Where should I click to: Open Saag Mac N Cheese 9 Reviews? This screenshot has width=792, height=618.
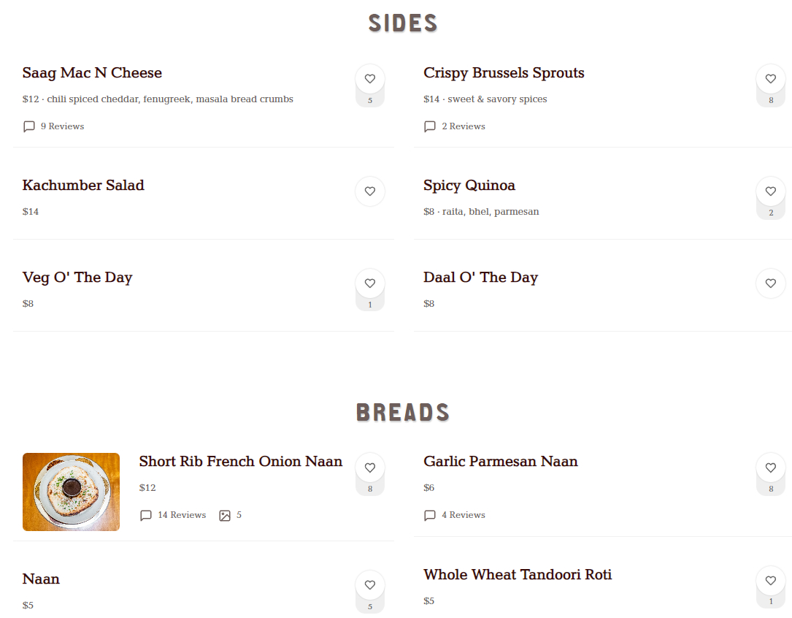[54, 126]
